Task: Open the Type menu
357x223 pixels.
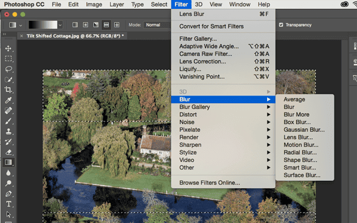Action: click(x=137, y=4)
